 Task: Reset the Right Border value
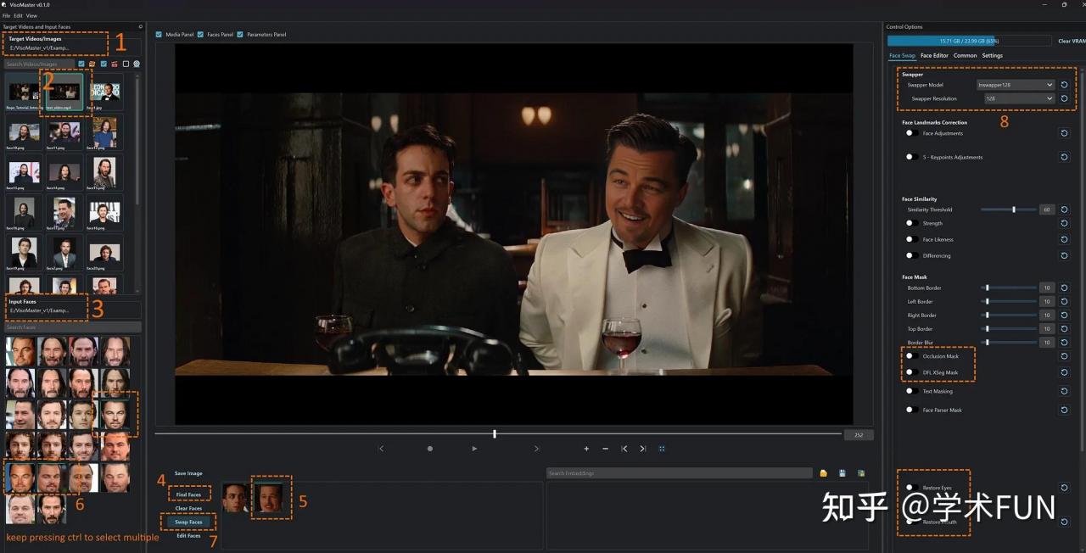click(1064, 315)
